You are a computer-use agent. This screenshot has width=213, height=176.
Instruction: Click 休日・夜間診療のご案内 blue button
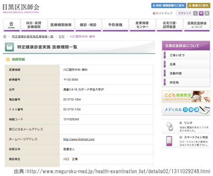coord(169,5)
